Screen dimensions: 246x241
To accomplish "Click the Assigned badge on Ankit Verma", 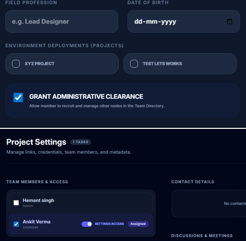I will pos(138,224).
